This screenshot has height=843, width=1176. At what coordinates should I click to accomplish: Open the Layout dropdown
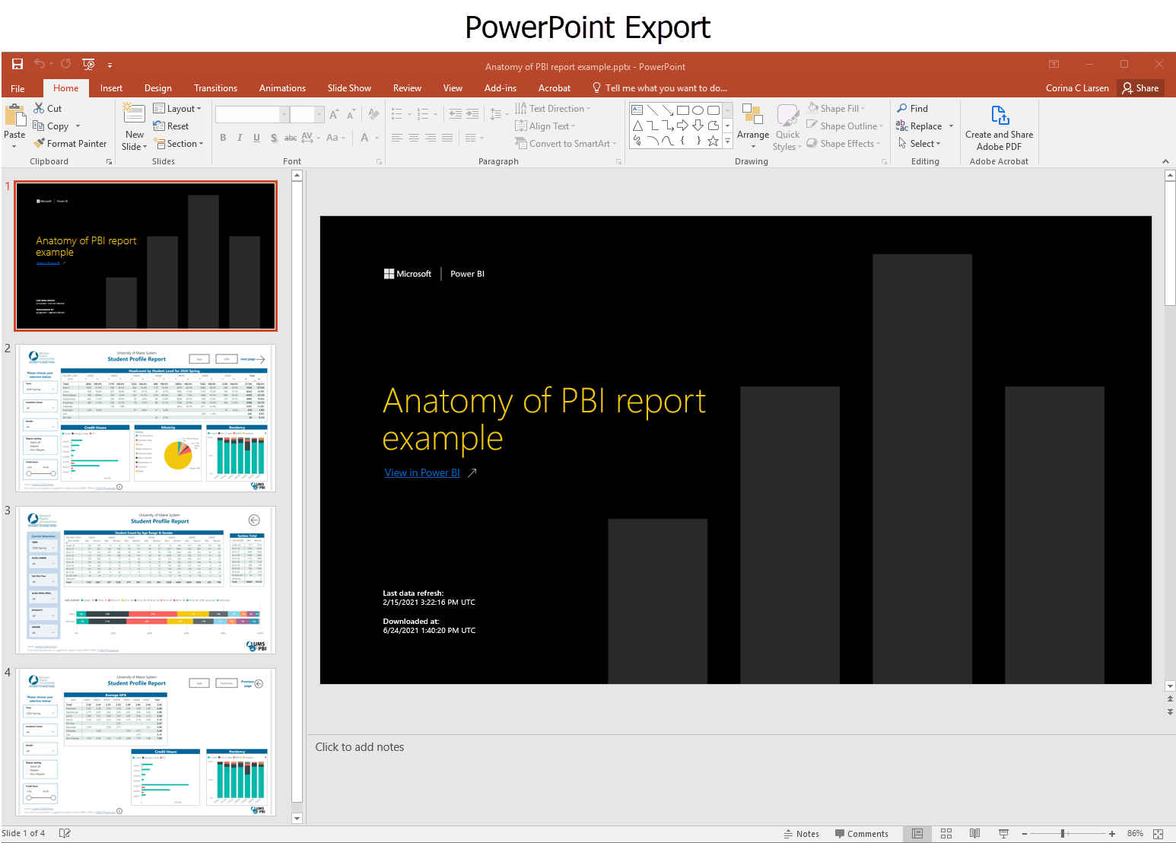pyautogui.click(x=177, y=109)
